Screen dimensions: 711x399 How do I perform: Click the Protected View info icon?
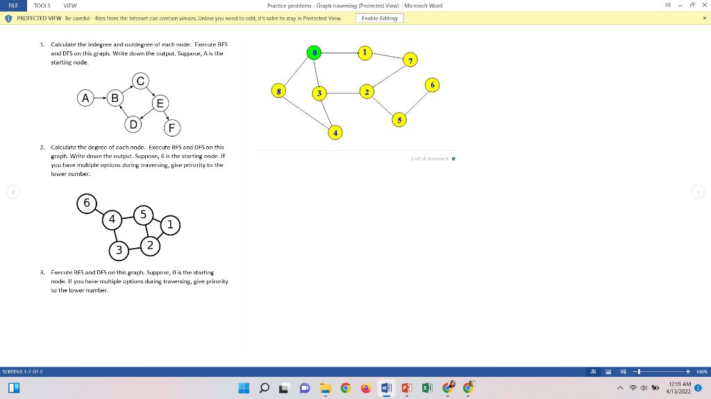tap(6, 18)
